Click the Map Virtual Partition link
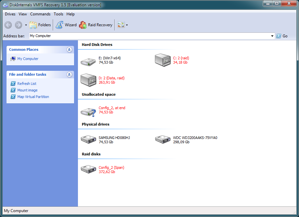 (33, 97)
